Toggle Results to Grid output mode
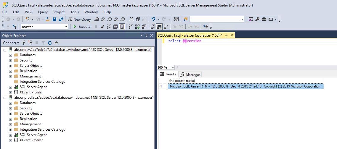This screenshot has width=337, height=149. pyautogui.click(x=159, y=27)
